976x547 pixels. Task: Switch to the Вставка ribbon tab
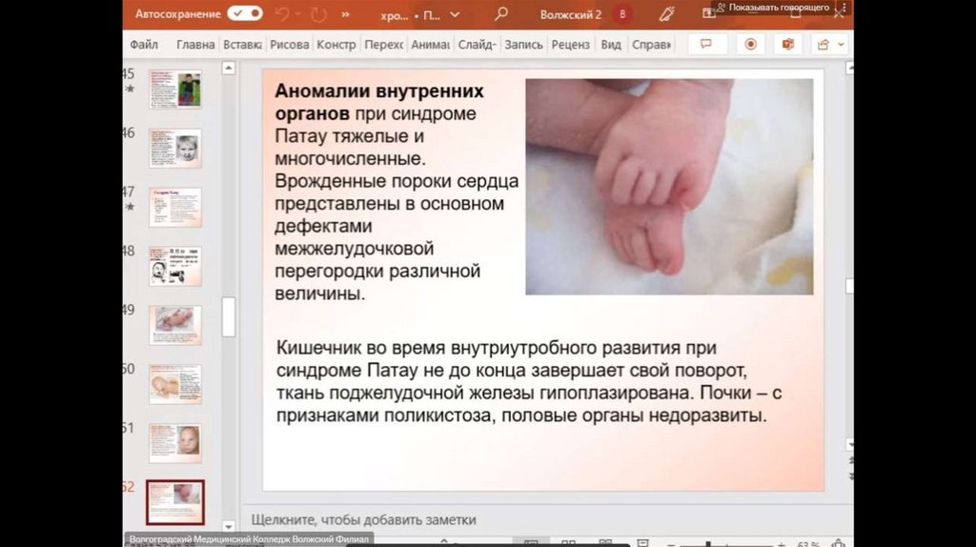242,45
